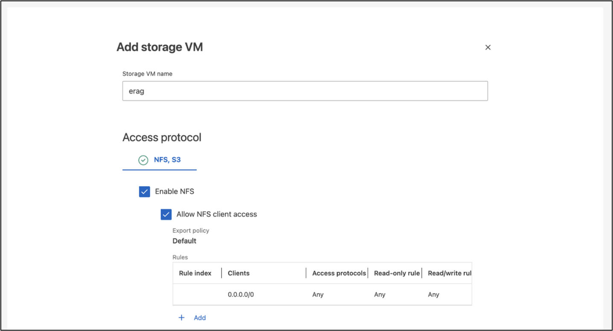Click the Allow NFS client access label
The image size is (613, 331).
(x=217, y=214)
